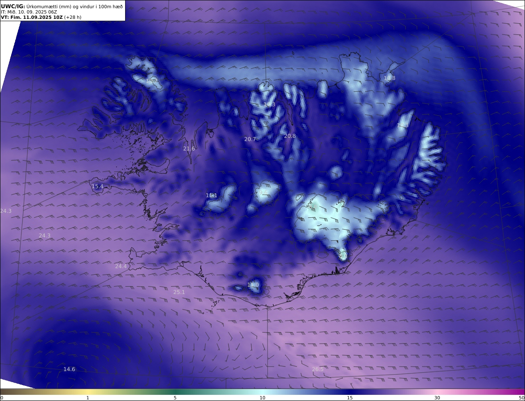Click the 11.1 value on the map
This screenshot has height=401, width=525.
(212, 196)
